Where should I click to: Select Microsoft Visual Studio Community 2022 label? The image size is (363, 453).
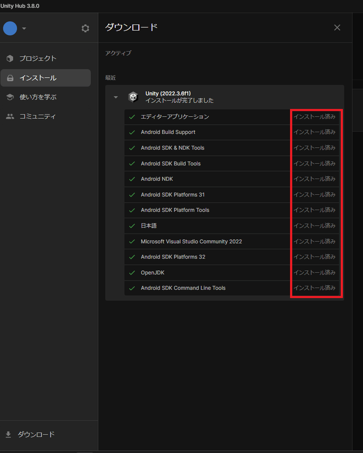[191, 241]
